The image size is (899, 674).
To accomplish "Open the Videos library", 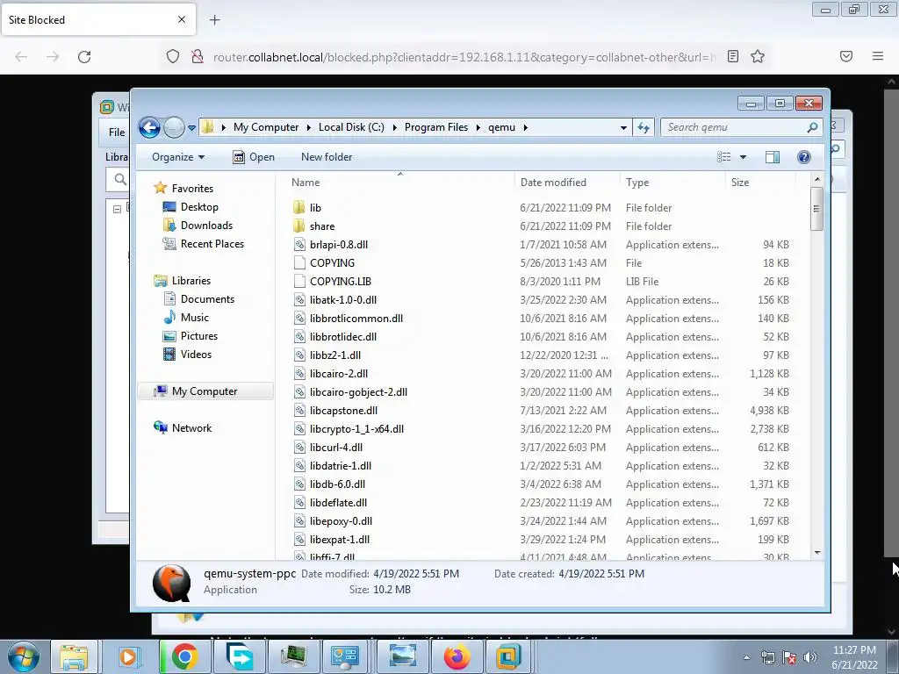I will pos(196,355).
